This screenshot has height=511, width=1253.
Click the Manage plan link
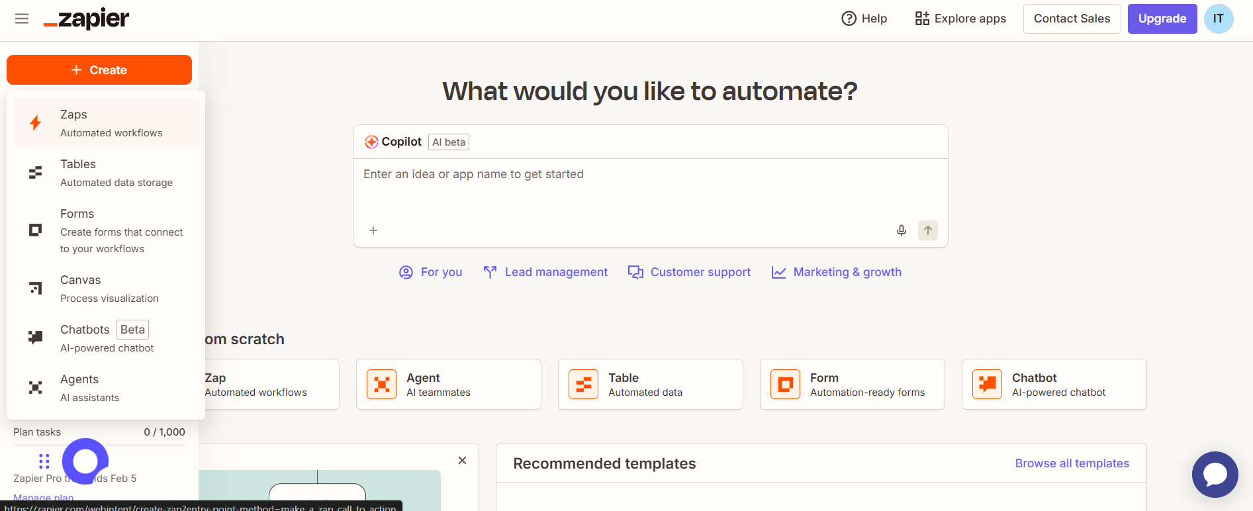(44, 498)
